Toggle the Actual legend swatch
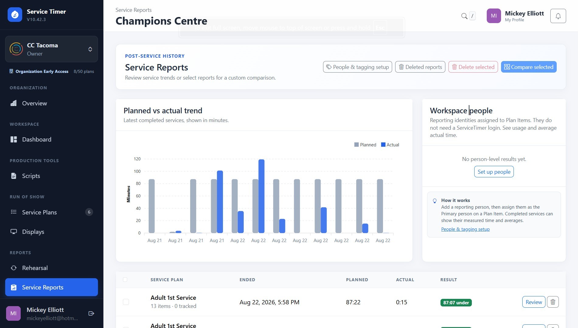The width and height of the screenshot is (578, 328). [x=383, y=145]
